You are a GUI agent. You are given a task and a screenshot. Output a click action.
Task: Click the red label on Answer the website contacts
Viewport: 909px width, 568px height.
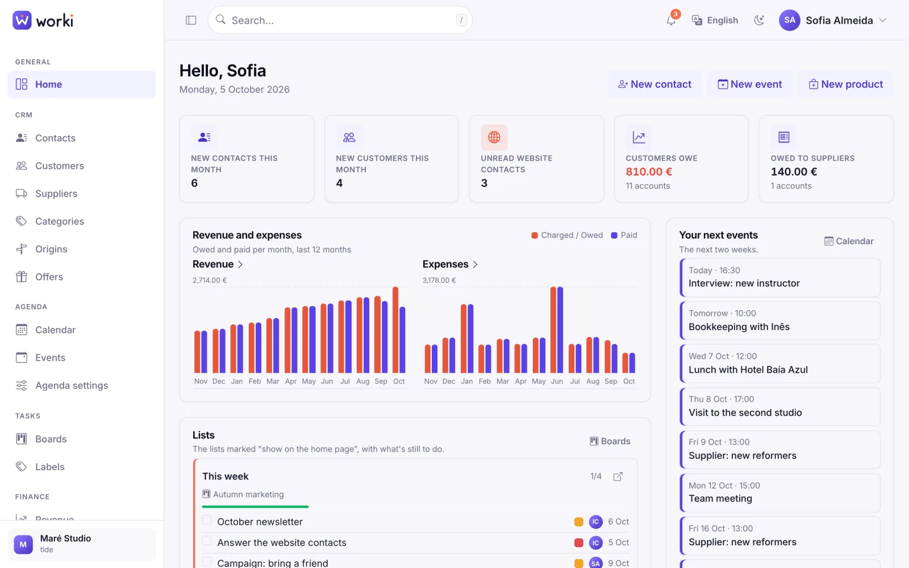[579, 543]
